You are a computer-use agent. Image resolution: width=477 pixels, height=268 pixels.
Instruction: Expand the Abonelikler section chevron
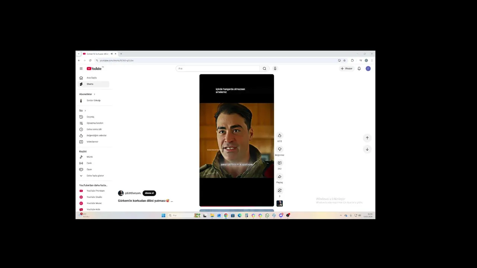pos(94,94)
